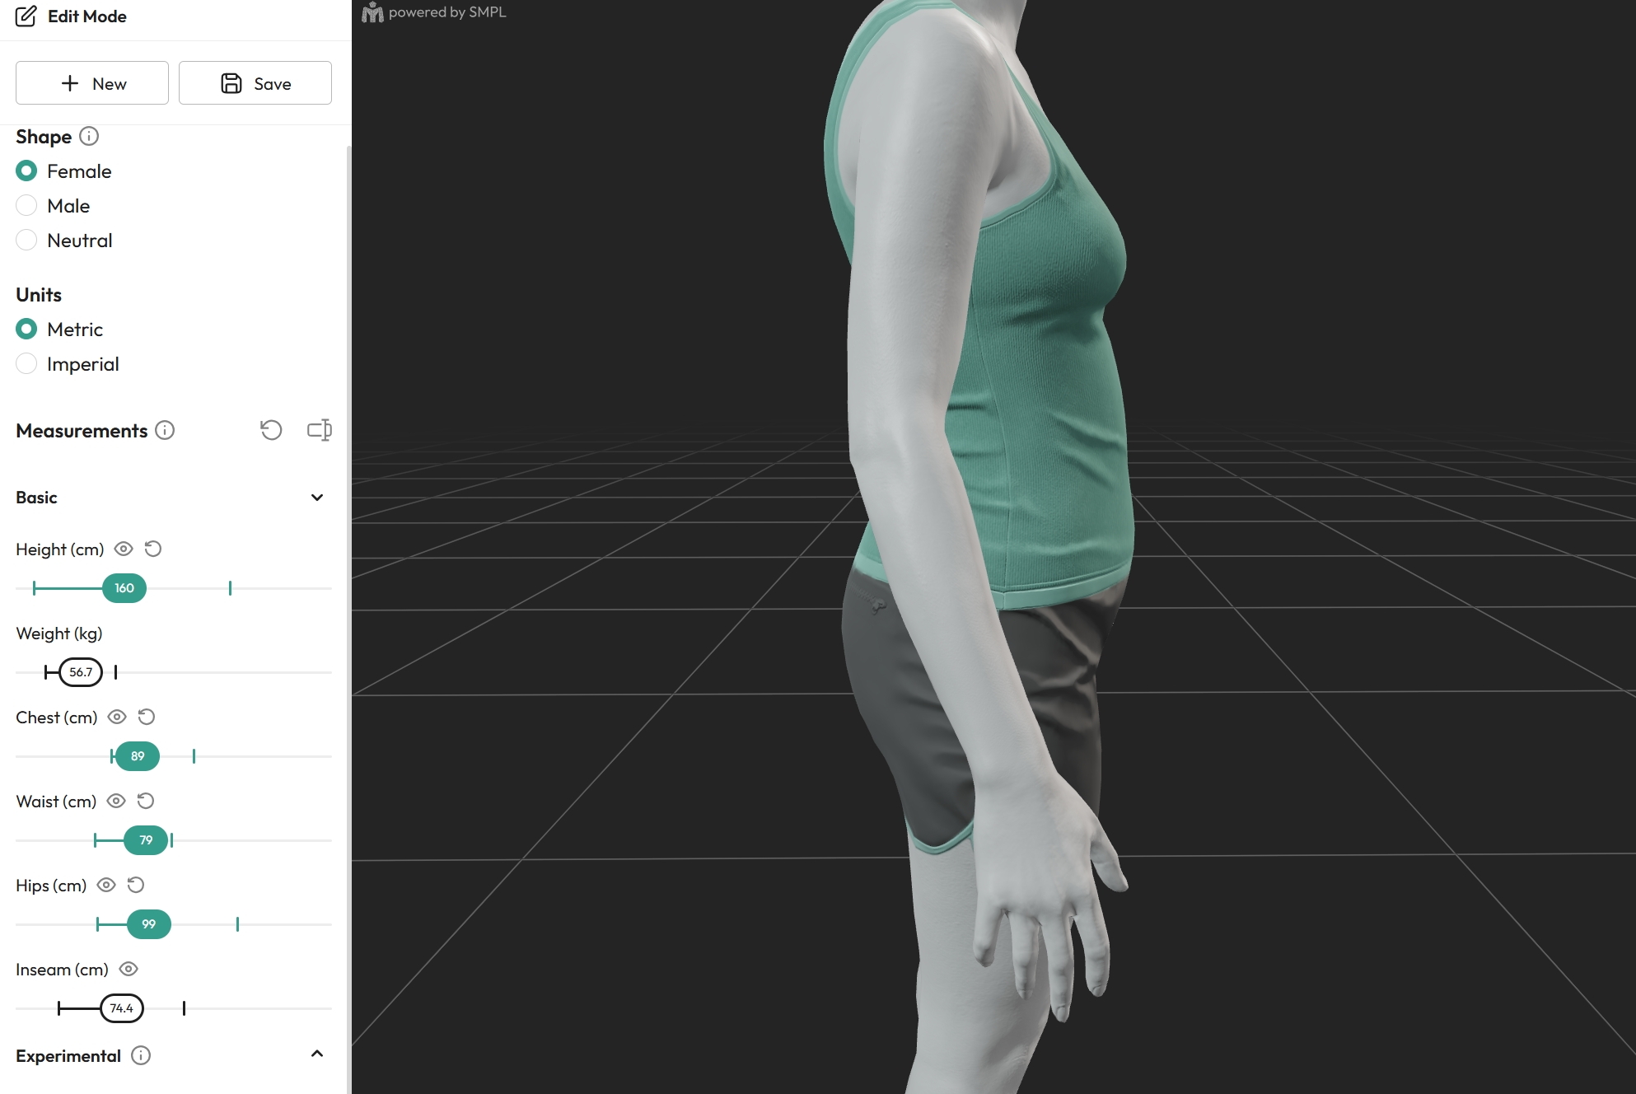The image size is (1636, 1094).
Task: Collapse the Basic measurements section
Action: click(317, 497)
